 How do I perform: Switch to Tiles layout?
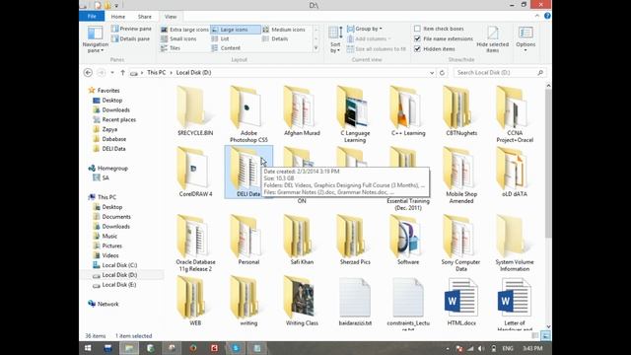[x=171, y=48]
